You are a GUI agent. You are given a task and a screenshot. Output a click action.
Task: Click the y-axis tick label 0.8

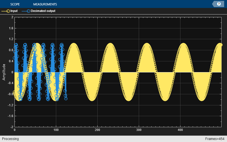[x=11, y=50]
